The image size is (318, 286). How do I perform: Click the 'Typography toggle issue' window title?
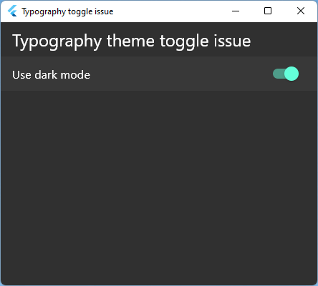(x=67, y=11)
